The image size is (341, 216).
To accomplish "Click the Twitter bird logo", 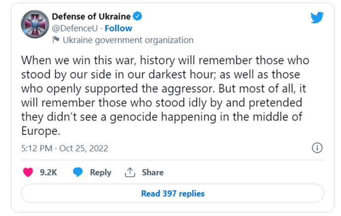I will [317, 17].
